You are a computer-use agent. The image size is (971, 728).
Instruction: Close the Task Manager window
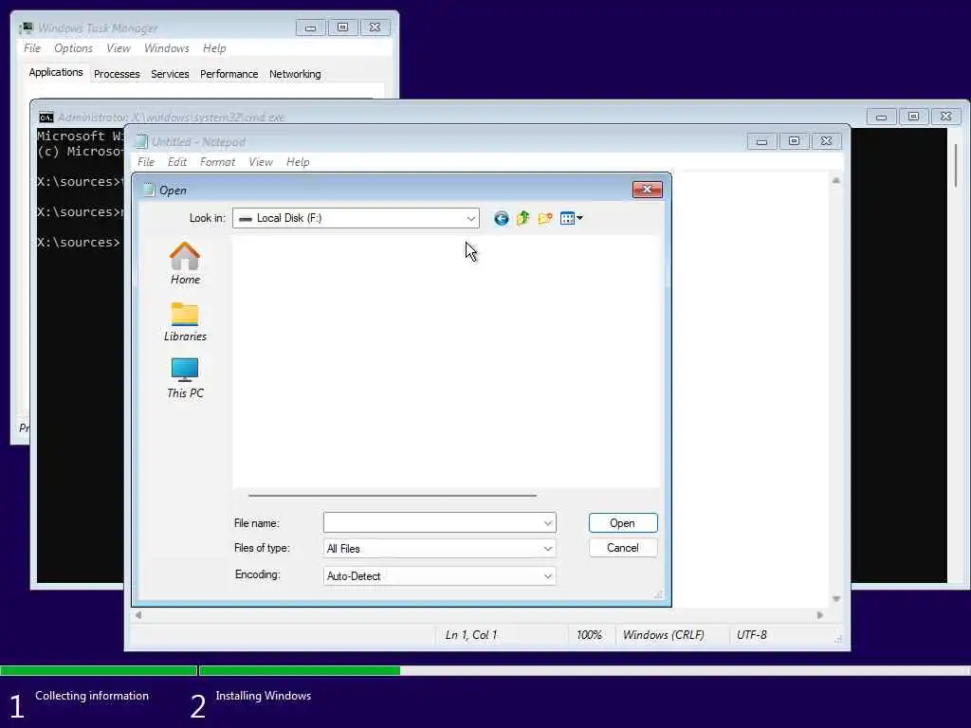[x=375, y=27]
